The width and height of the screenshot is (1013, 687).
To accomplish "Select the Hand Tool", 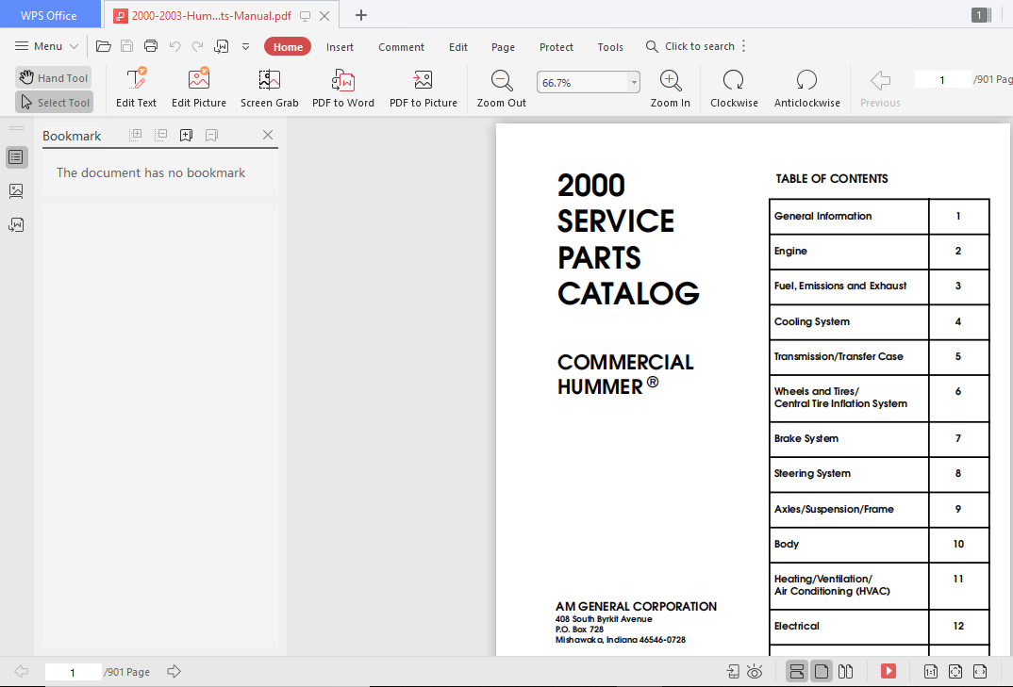I will point(54,77).
